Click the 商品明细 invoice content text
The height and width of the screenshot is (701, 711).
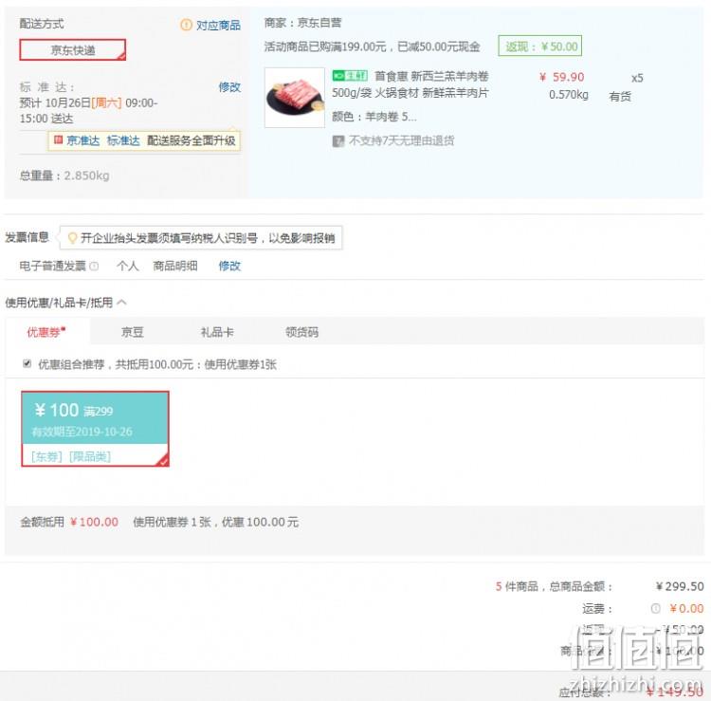(175, 266)
